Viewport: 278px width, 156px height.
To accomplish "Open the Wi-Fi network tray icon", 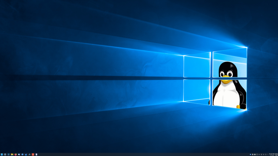I will pyautogui.click(x=264, y=154).
